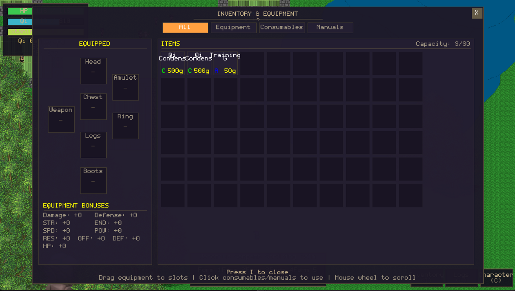Click the Head equipment slot
Screen dimensions: 515x291
pos(93,71)
